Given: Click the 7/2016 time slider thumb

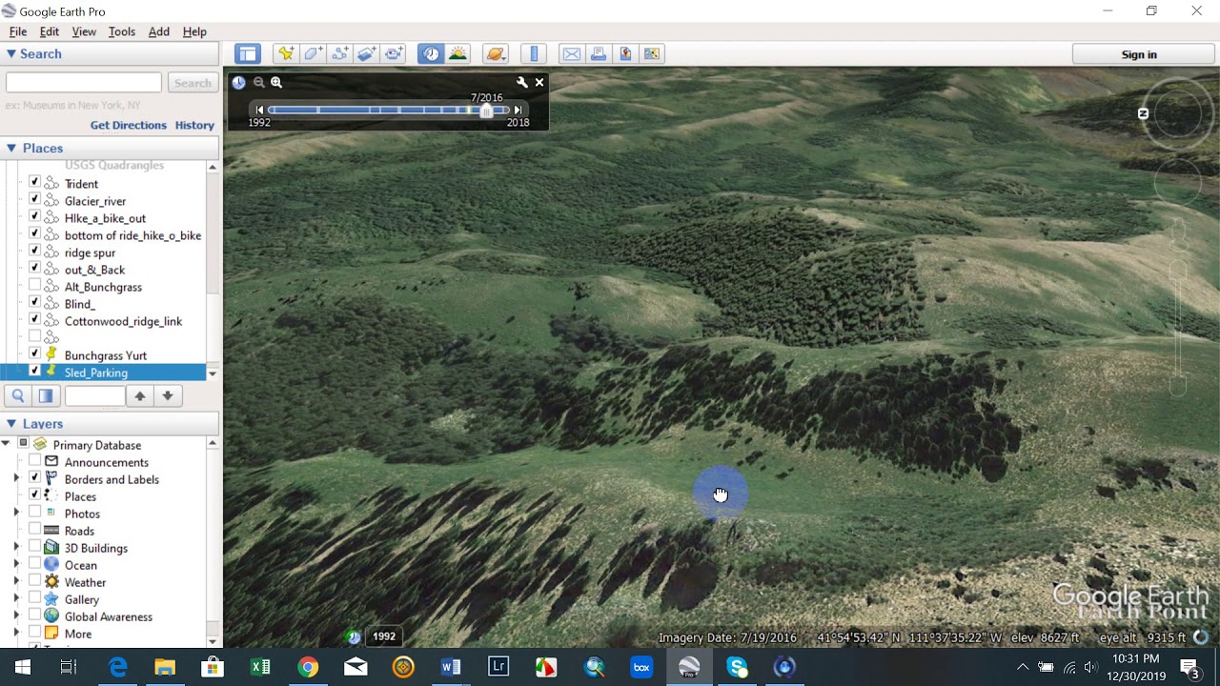Looking at the screenshot, I should 486,111.
